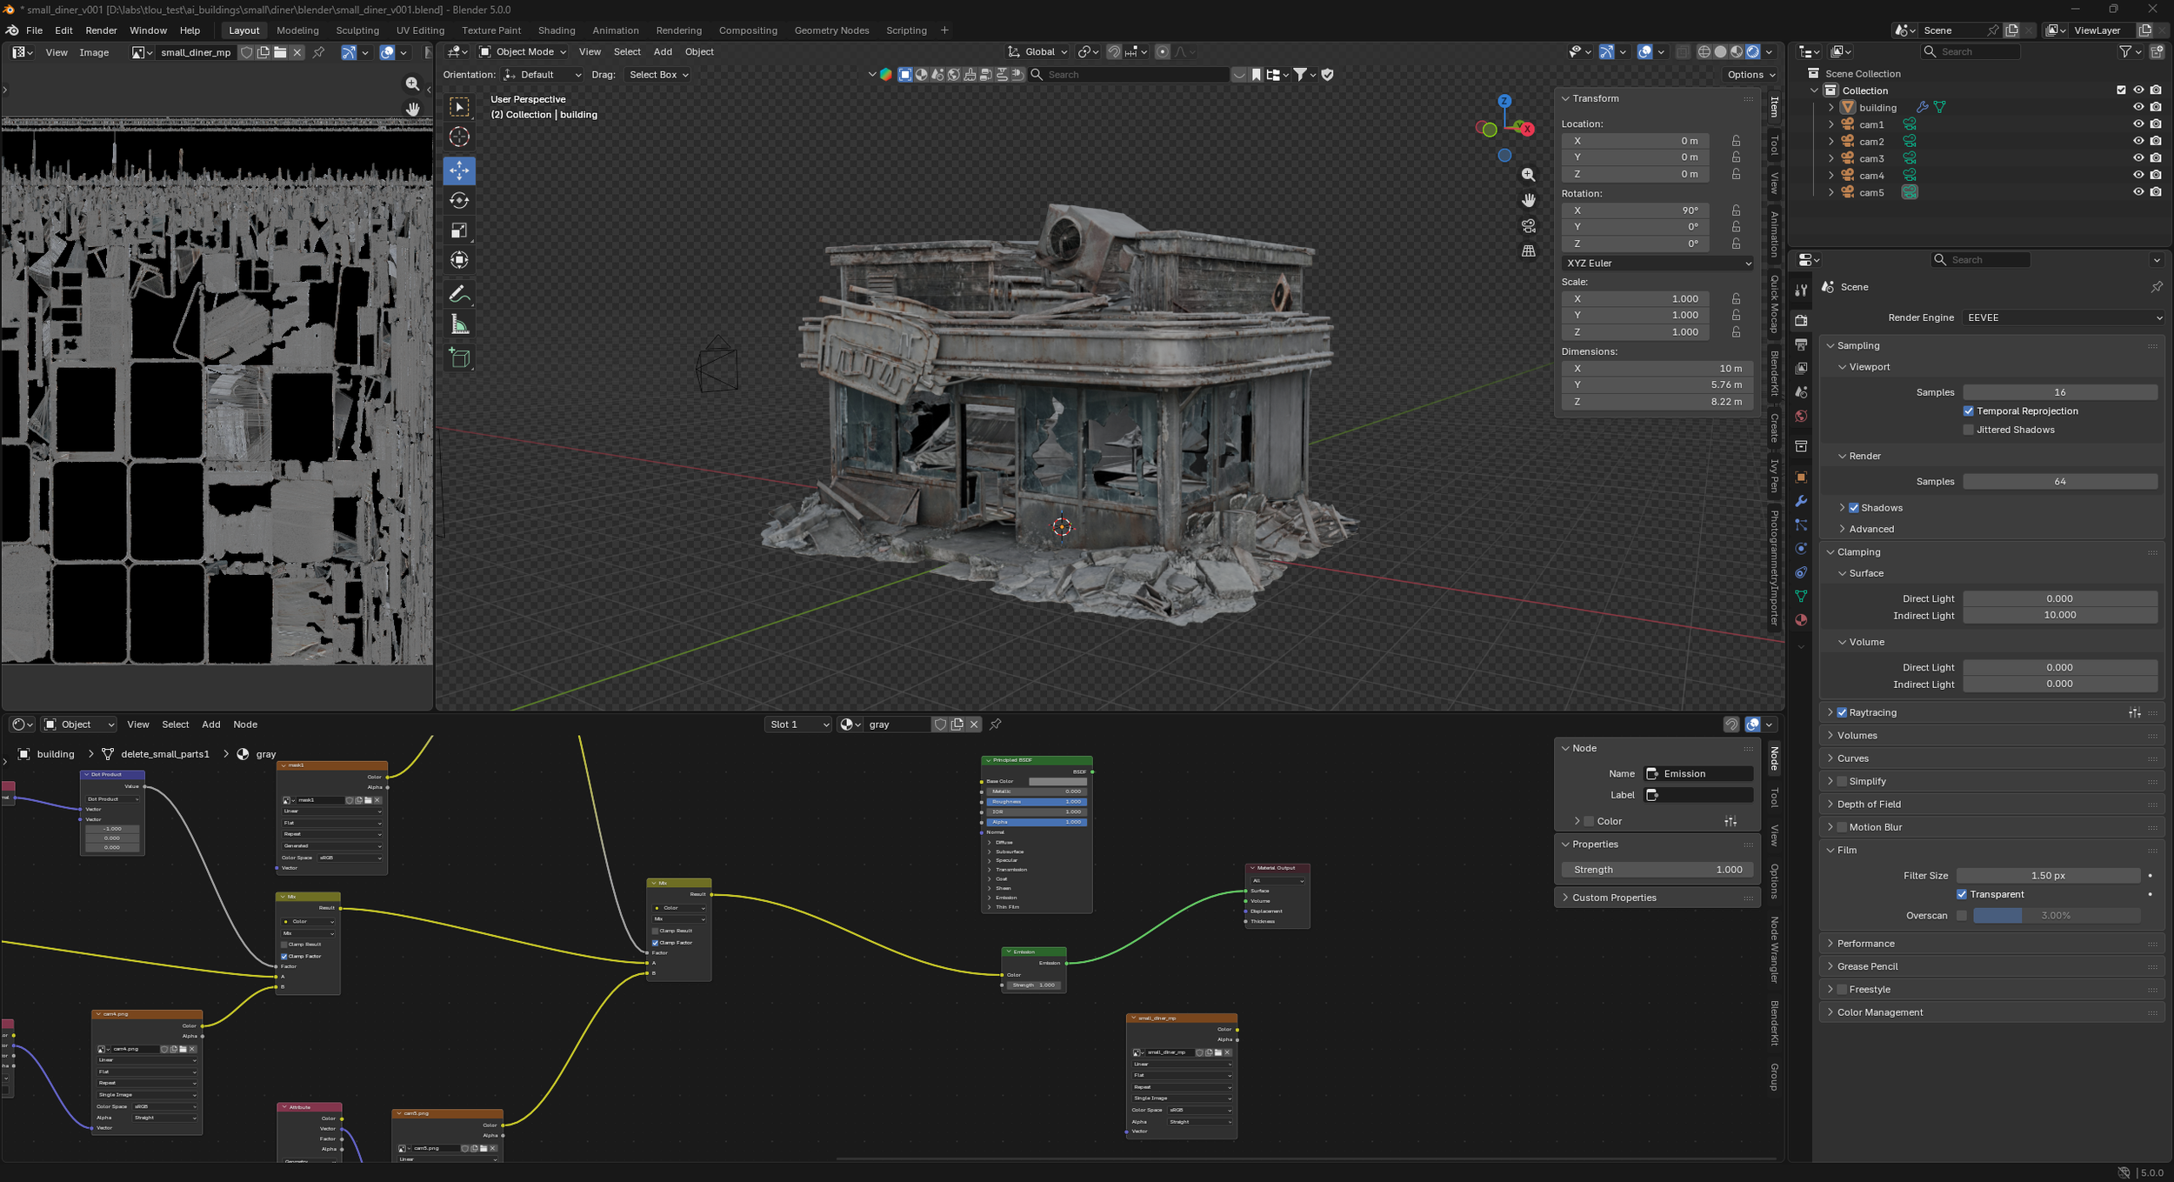This screenshot has height=1182, width=2174.
Task: Open the File menu
Action: (x=35, y=30)
